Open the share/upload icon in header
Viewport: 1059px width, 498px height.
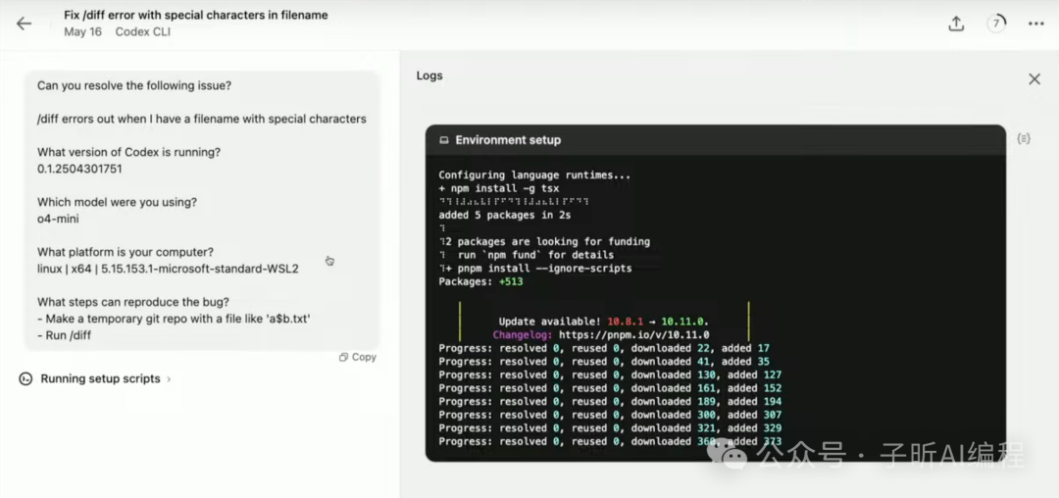[x=956, y=24]
